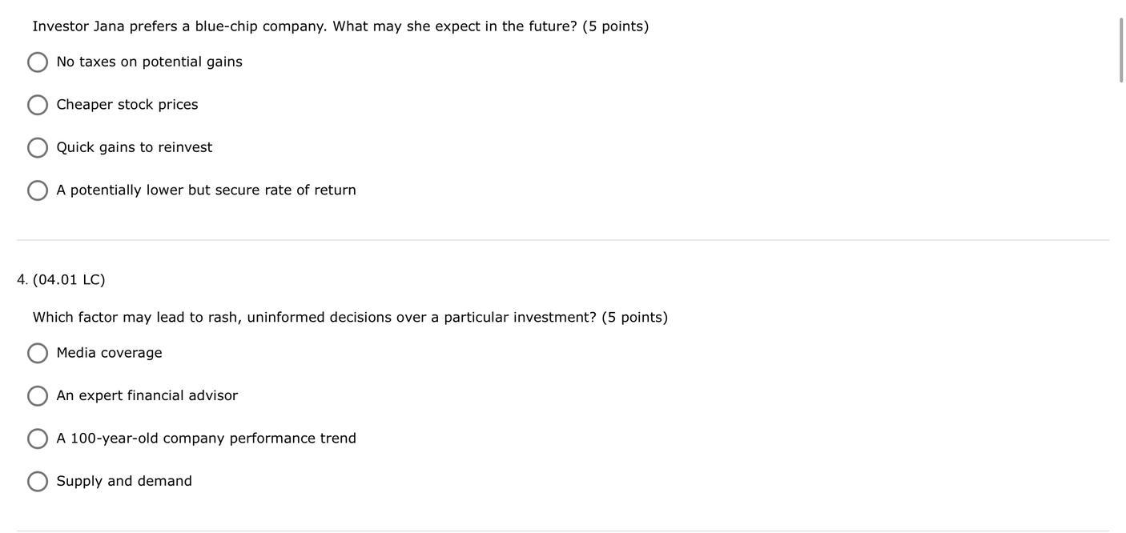Select "A 100-year-old company performance trend"
The height and width of the screenshot is (533, 1126).
pos(38,439)
